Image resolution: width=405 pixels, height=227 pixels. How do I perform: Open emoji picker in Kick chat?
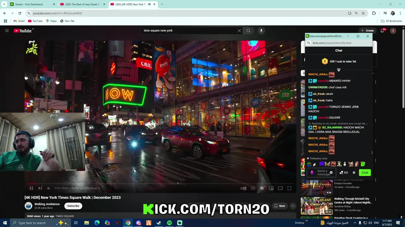(x=331, y=173)
